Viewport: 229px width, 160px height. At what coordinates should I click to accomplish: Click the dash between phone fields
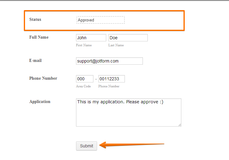coord(96,79)
